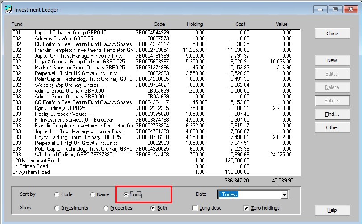Screen dimensions: 362x224
Task: Open the Find... dialog
Action: 332,114
